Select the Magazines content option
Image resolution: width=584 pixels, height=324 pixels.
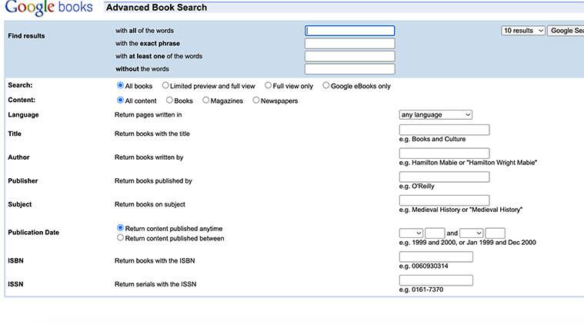tap(206, 101)
